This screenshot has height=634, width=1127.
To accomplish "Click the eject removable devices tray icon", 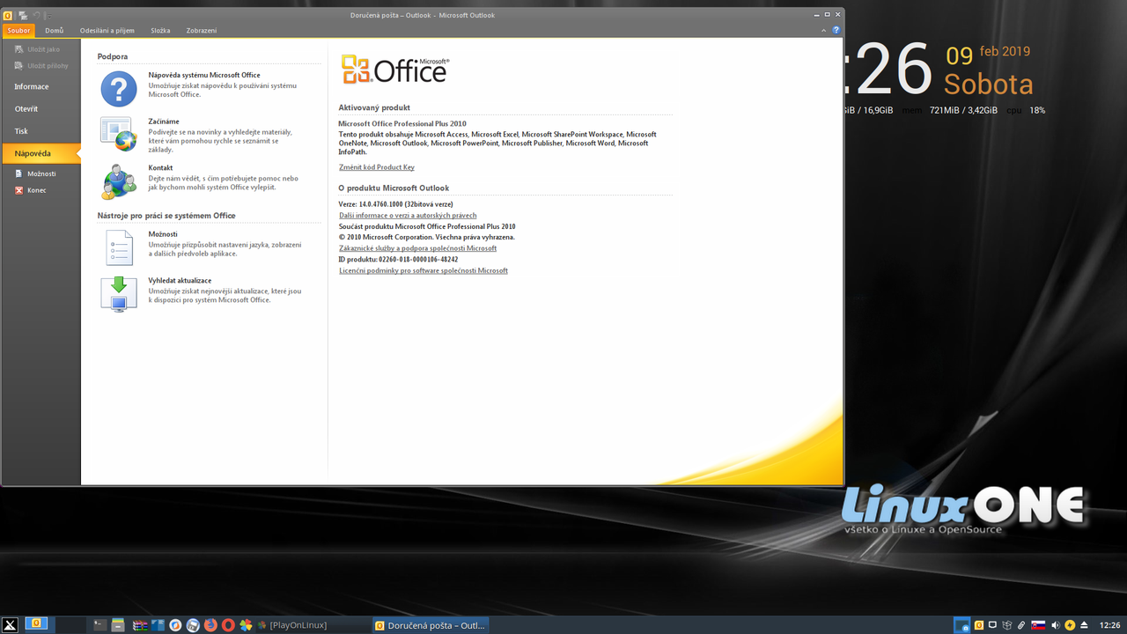I will tap(1084, 625).
